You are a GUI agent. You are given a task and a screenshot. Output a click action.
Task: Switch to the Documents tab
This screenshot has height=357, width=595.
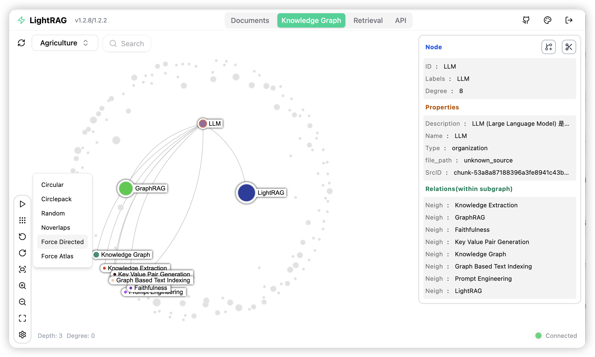(250, 20)
